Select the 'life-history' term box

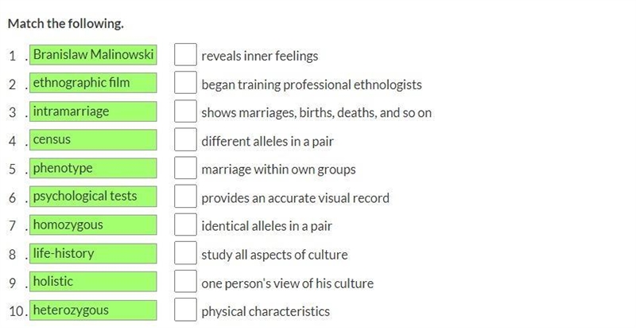click(x=93, y=253)
